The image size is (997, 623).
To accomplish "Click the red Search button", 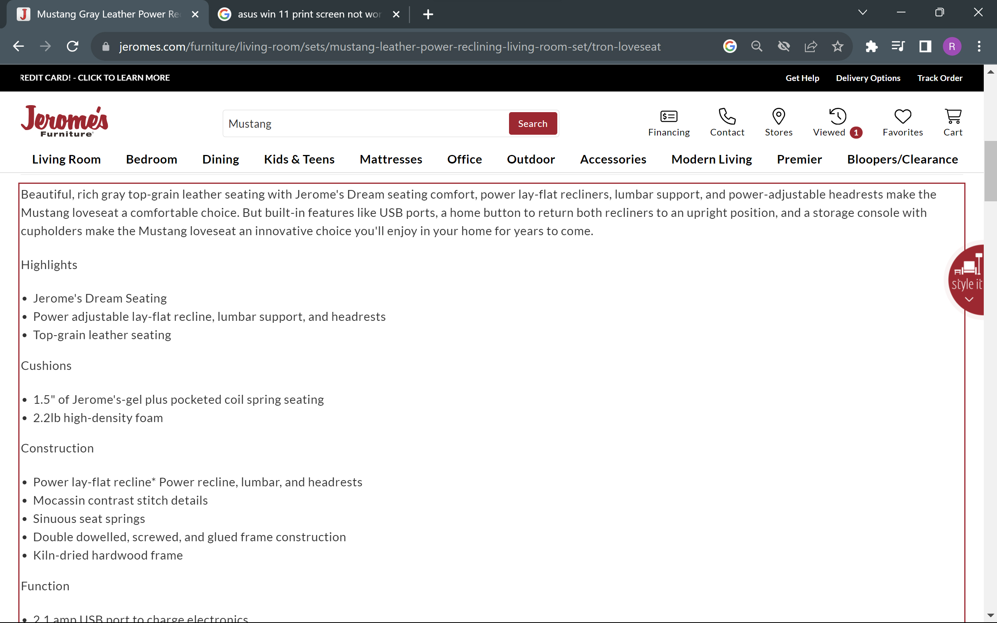I will click(x=533, y=123).
